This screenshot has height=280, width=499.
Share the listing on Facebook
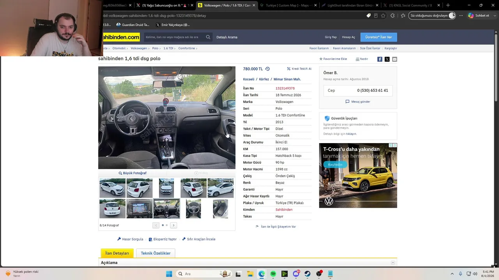(x=380, y=59)
